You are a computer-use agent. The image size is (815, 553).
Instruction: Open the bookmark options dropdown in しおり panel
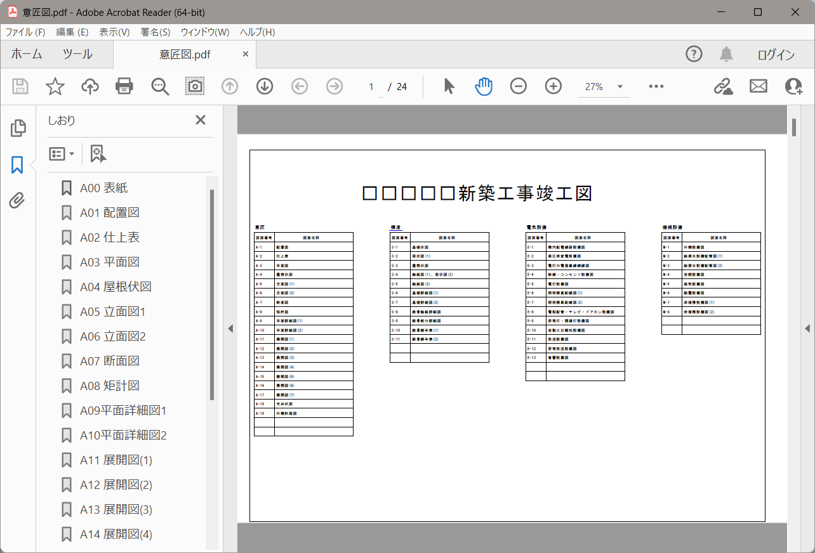click(x=61, y=153)
